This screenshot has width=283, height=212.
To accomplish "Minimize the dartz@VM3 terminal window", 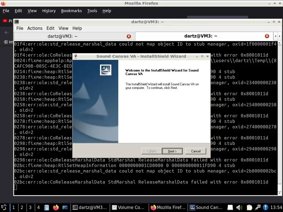I will (x=269, y=22).
